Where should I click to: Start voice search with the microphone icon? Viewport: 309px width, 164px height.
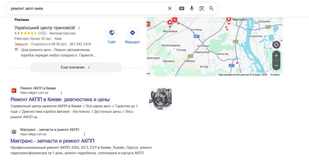click(x=192, y=8)
